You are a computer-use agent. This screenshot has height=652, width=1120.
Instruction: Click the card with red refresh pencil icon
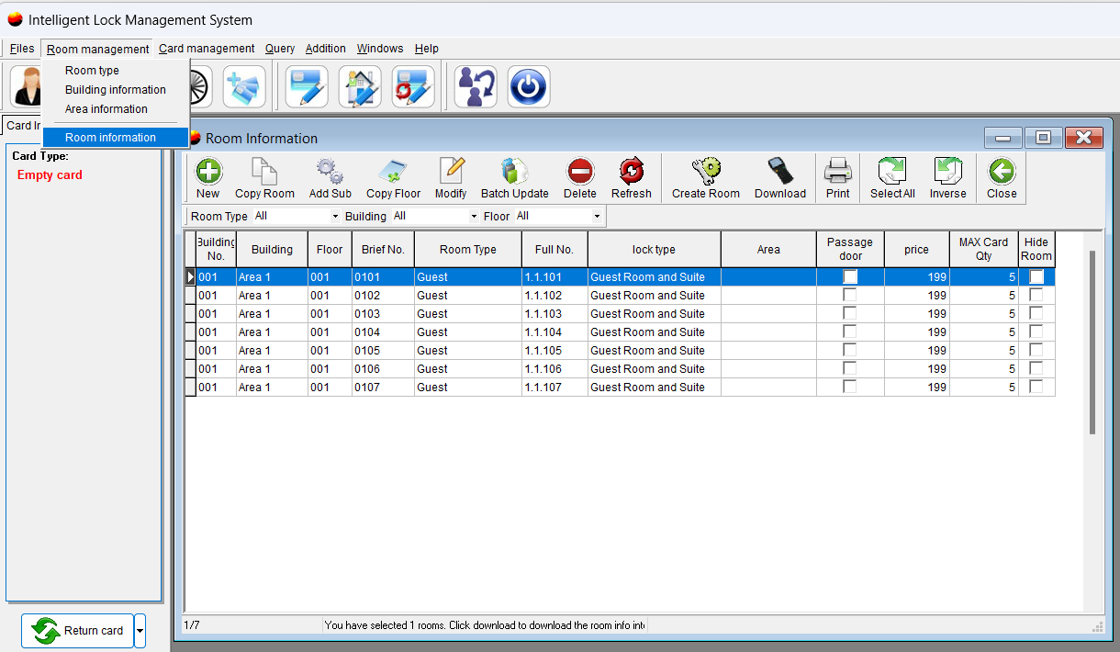[x=413, y=87]
